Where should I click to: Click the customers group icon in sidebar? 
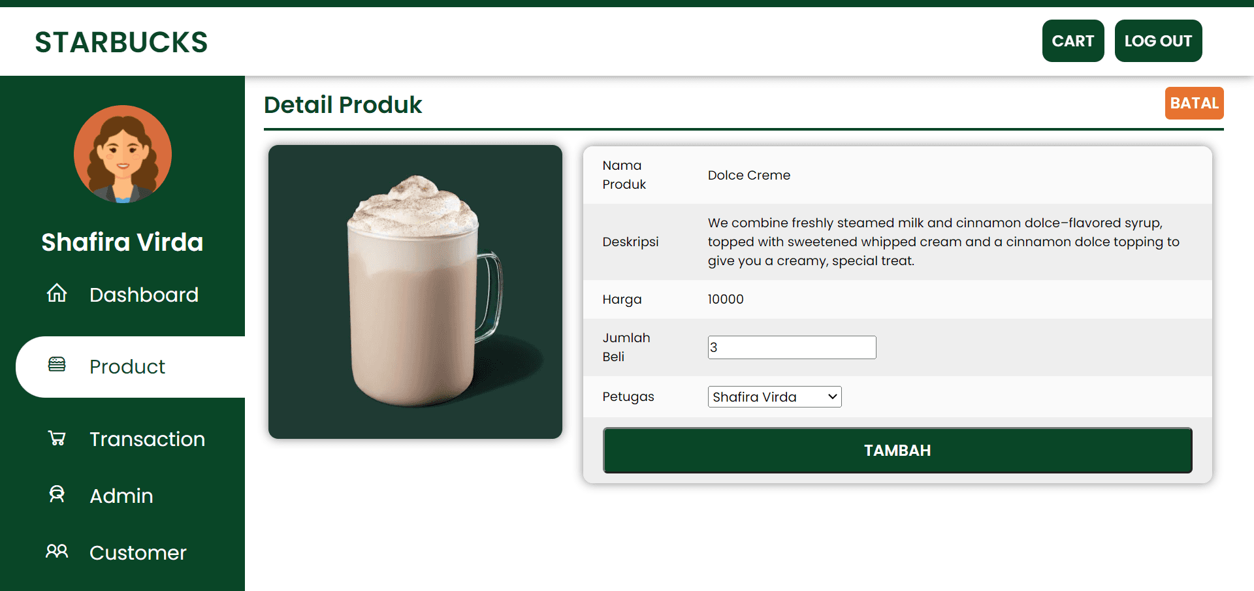pyautogui.click(x=57, y=551)
